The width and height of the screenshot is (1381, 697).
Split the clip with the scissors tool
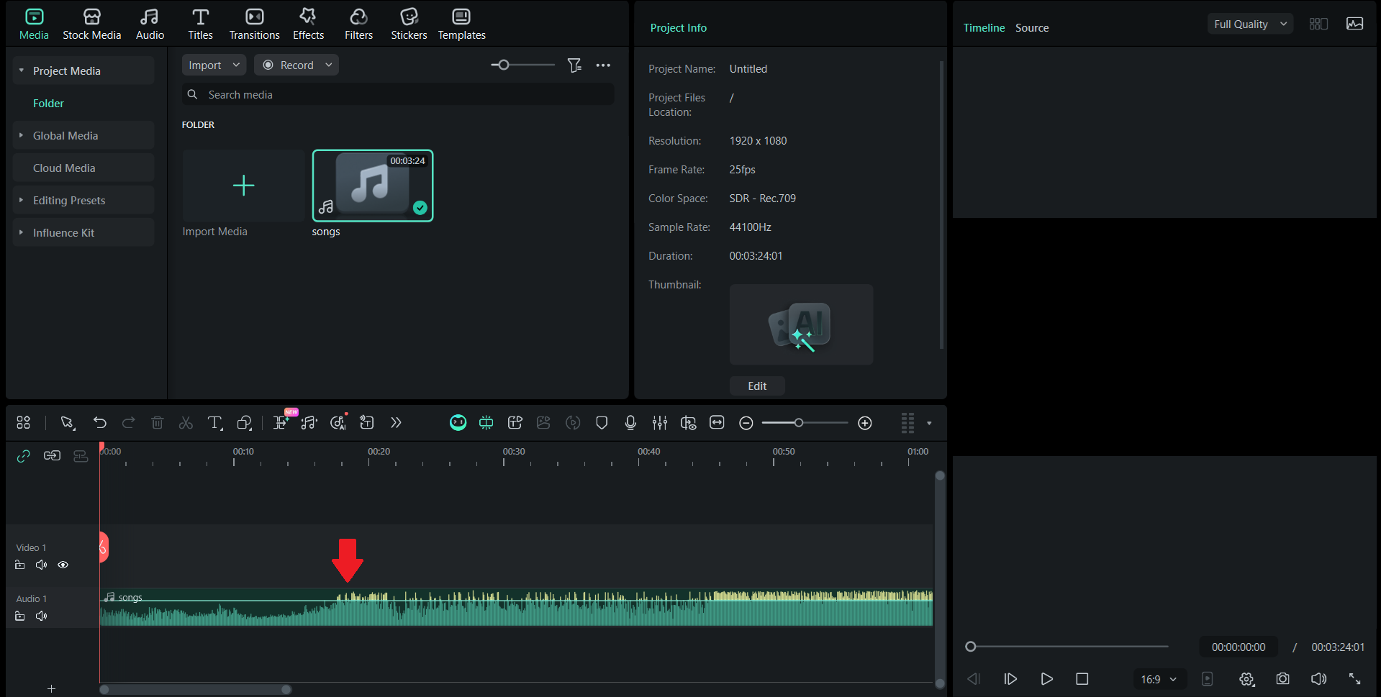(x=186, y=423)
